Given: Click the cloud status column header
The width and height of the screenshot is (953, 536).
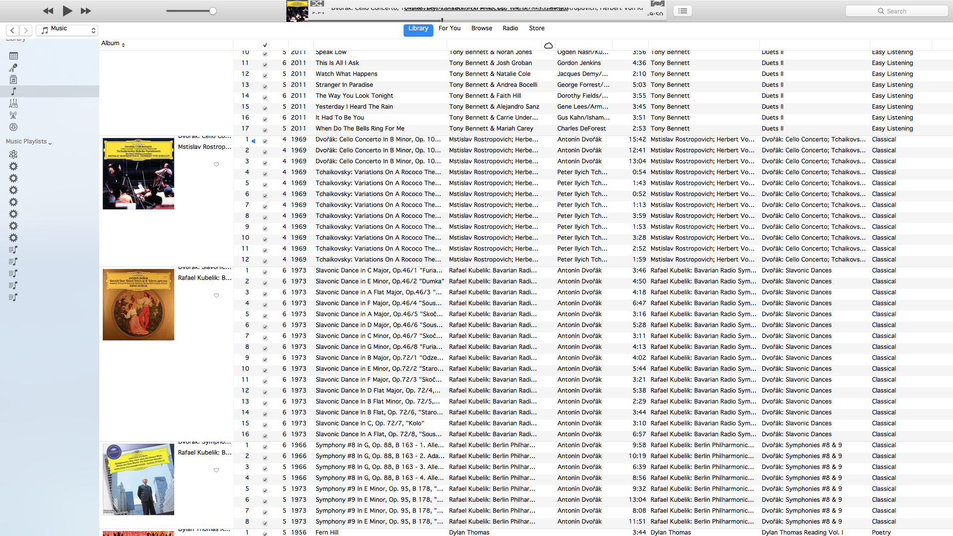Looking at the screenshot, I should click(548, 45).
